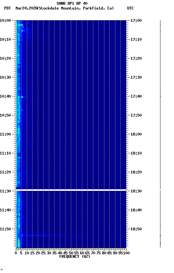Click the 45 Hz frequency axis label

(x=65, y=253)
